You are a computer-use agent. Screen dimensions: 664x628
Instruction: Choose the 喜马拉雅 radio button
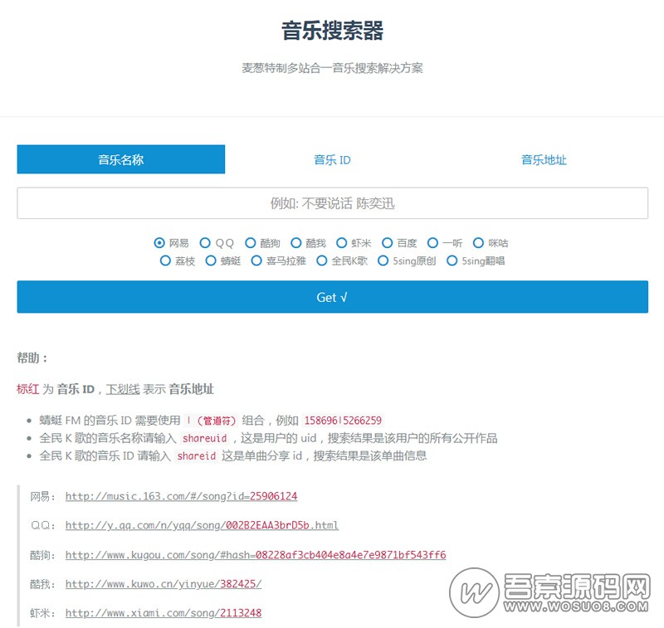tap(256, 260)
